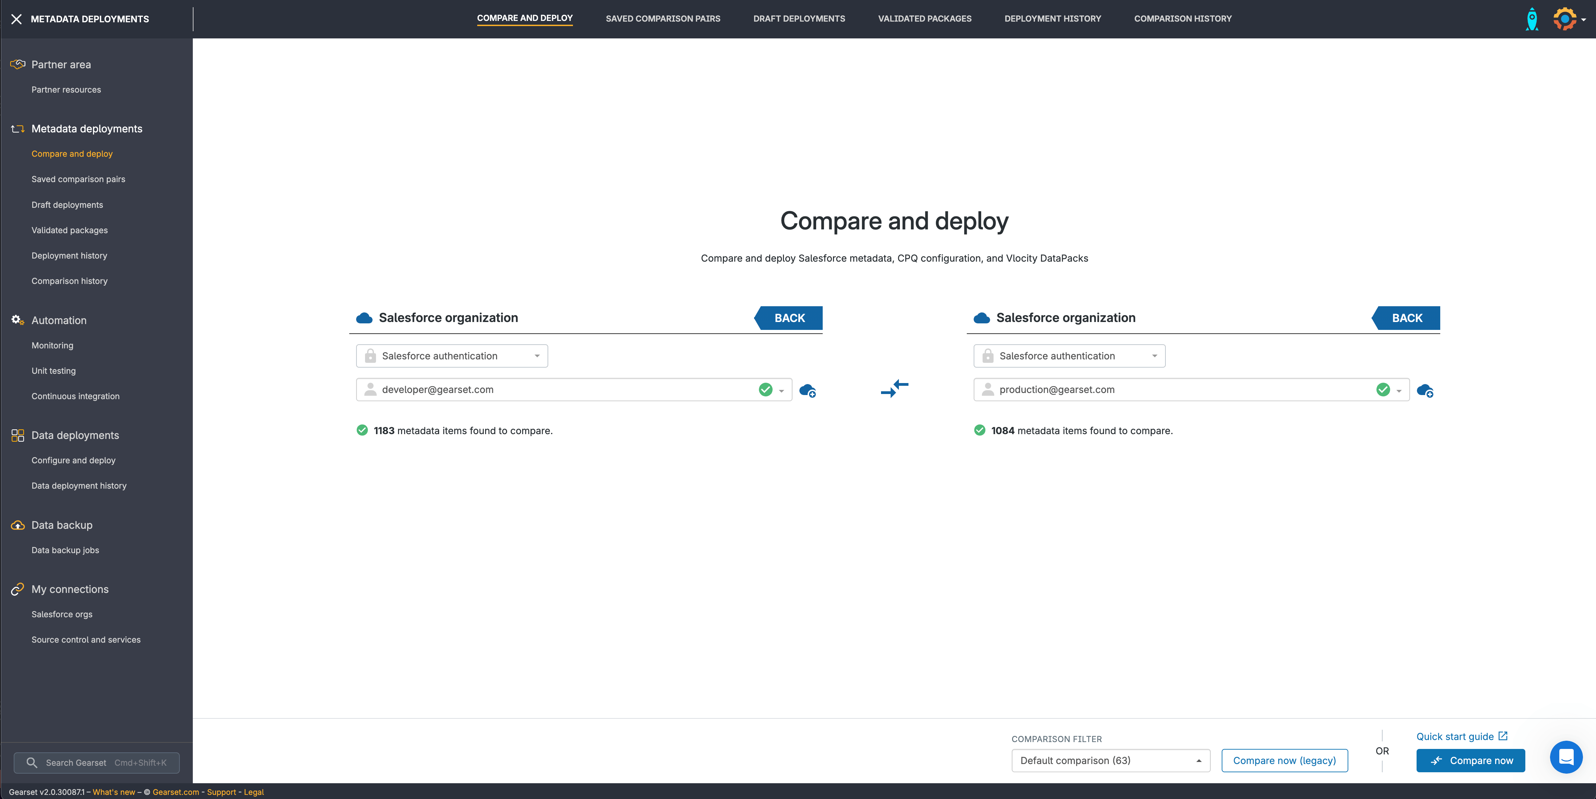The width and height of the screenshot is (1596, 799).
Task: Click the Search Gearset field
Action: [x=97, y=762]
